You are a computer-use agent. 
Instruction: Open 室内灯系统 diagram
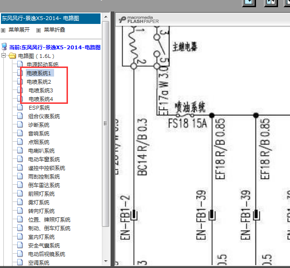(x=42, y=237)
